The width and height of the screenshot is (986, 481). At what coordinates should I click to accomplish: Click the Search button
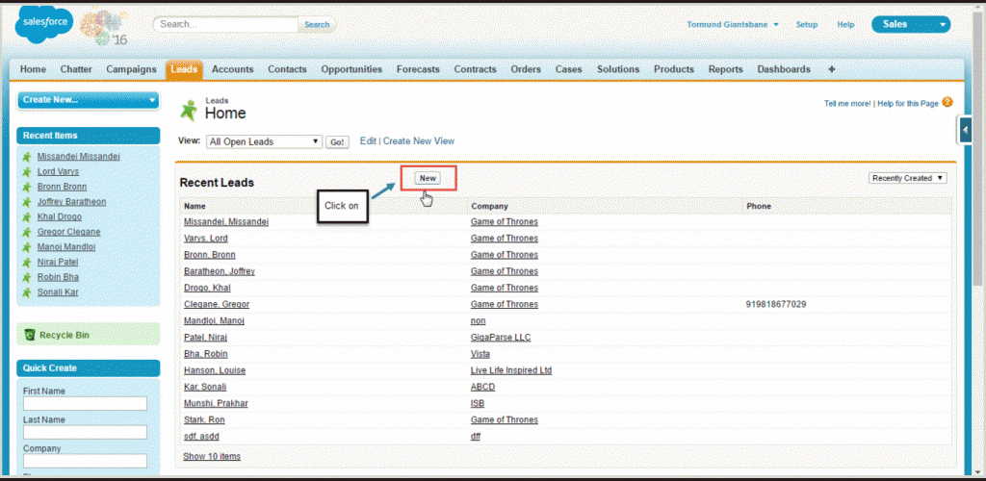click(x=317, y=24)
